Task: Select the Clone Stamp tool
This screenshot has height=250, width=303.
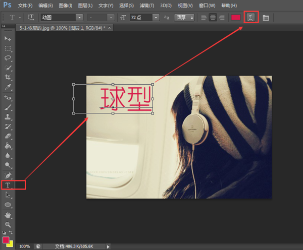Action: pos(8,117)
